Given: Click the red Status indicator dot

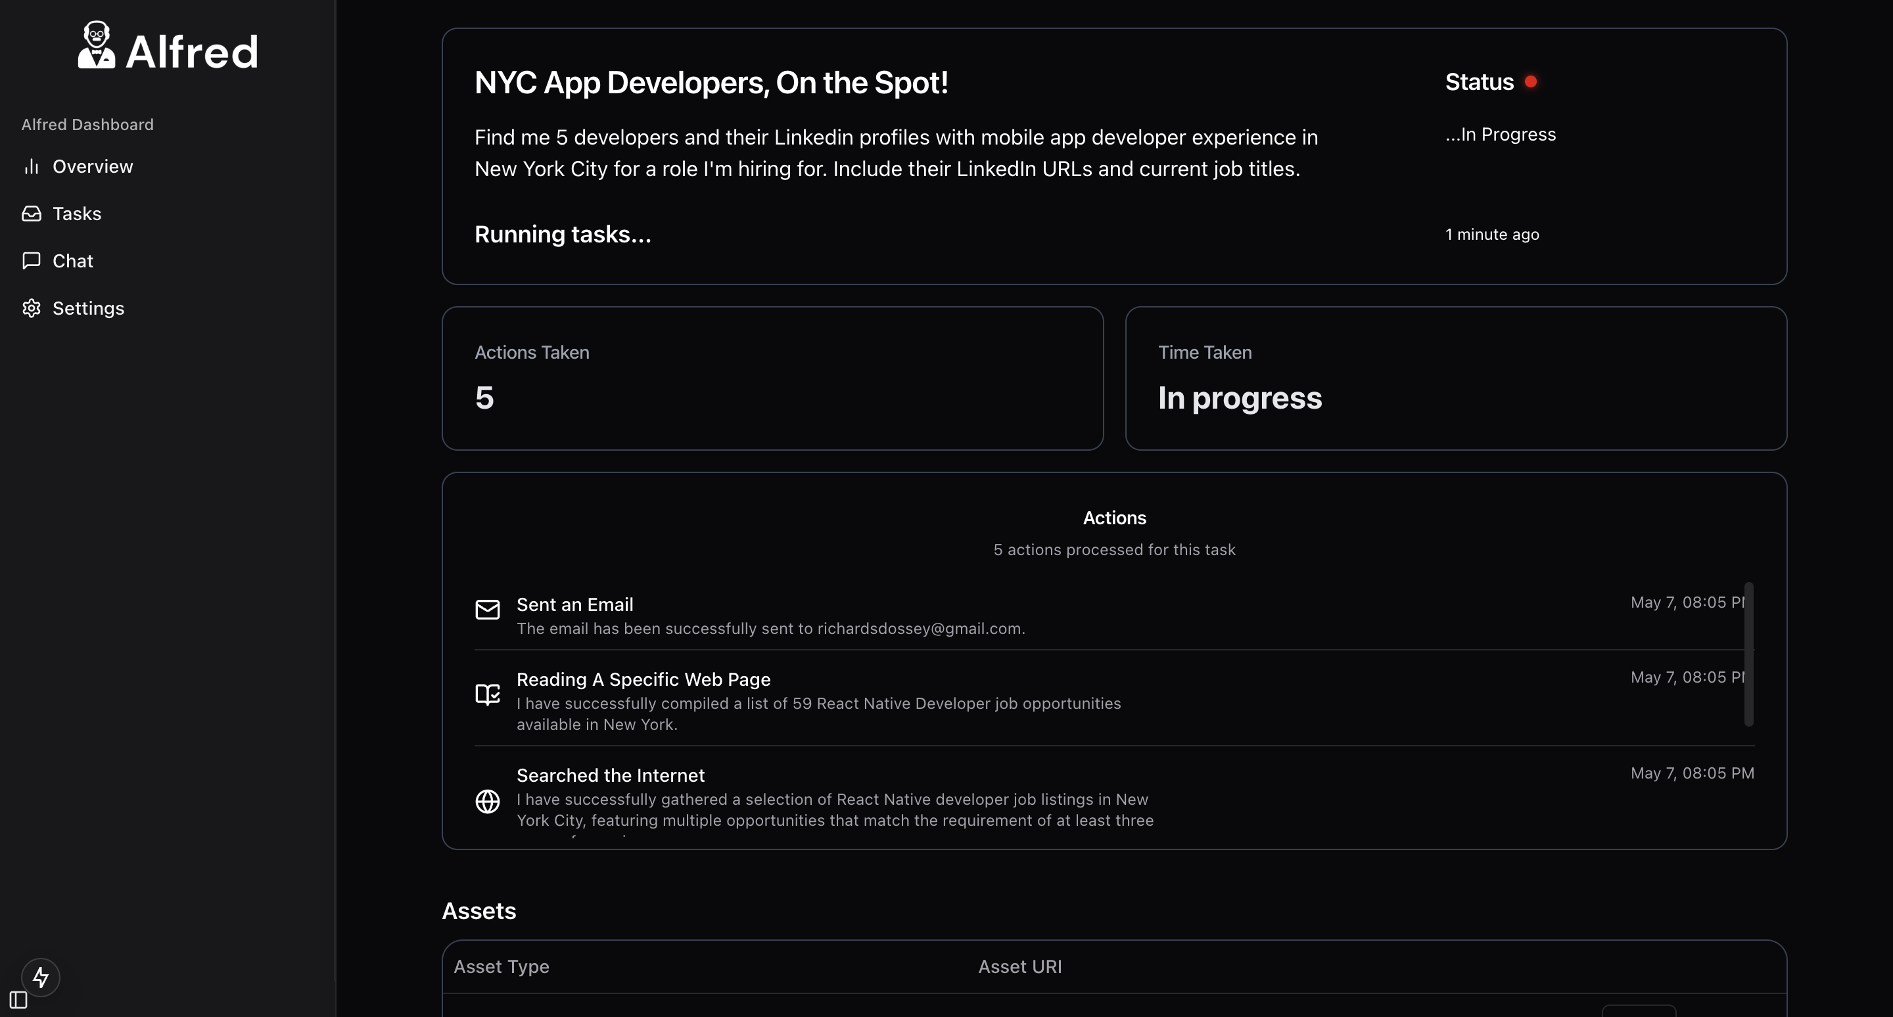Looking at the screenshot, I should coord(1531,81).
